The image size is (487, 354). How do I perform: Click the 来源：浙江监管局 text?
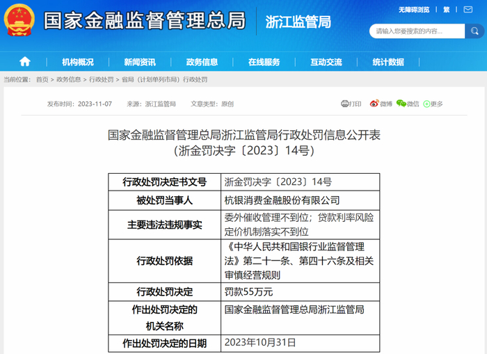[x=151, y=104]
